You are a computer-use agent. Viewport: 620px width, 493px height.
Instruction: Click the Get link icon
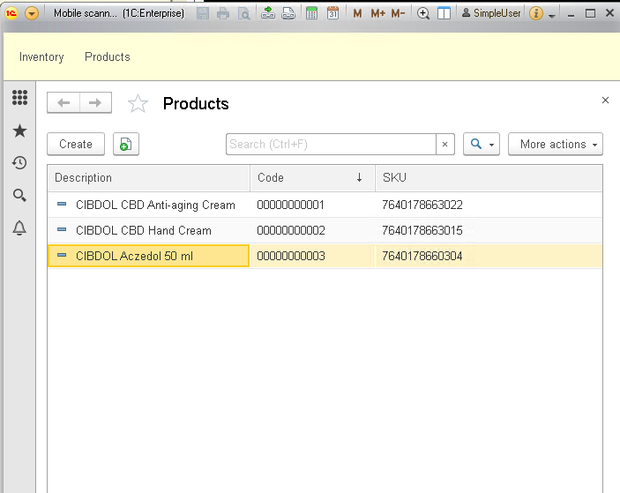(x=268, y=13)
